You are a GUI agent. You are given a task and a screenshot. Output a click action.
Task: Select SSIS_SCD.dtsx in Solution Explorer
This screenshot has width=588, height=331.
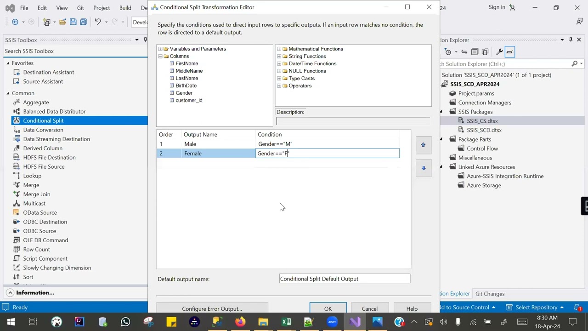[484, 130]
